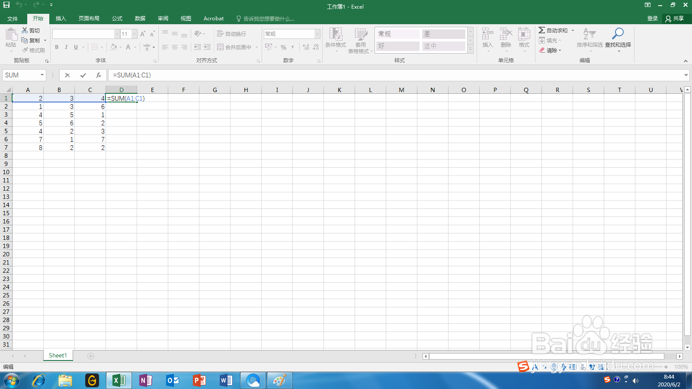
Task: Click the cell borders icon
Action: click(x=95, y=47)
